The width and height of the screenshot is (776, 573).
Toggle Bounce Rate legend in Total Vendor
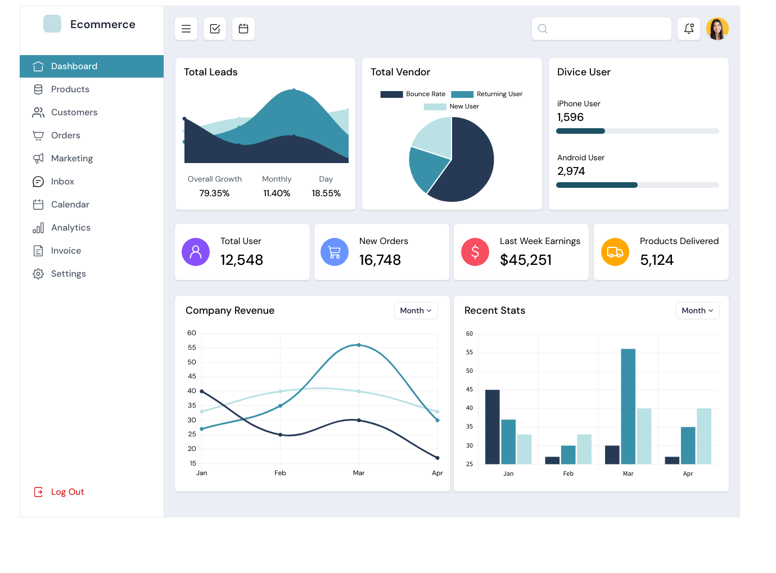click(x=413, y=94)
